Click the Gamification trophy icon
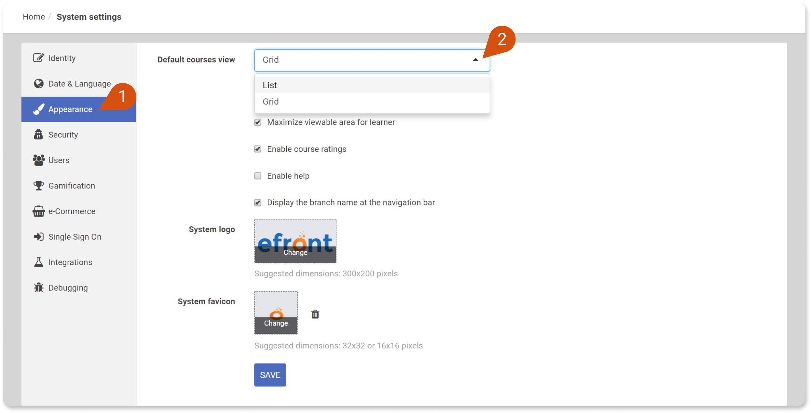This screenshot has height=413, width=811. (38, 186)
